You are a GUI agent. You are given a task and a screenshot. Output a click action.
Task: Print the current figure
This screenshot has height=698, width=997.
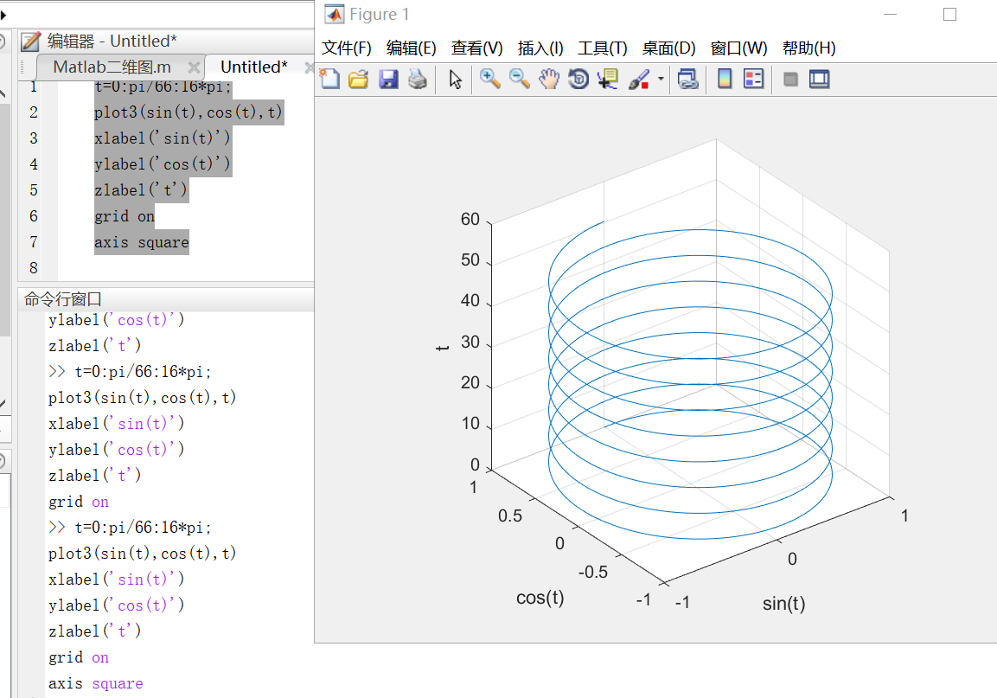pyautogui.click(x=415, y=79)
